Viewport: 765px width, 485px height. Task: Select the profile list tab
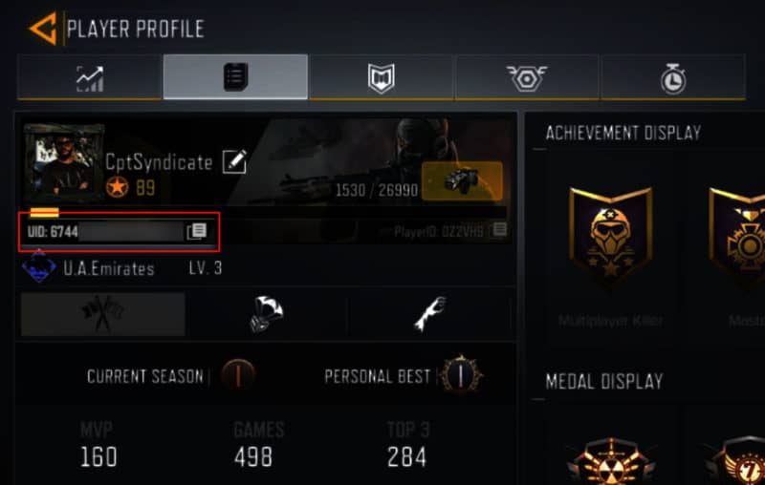235,77
